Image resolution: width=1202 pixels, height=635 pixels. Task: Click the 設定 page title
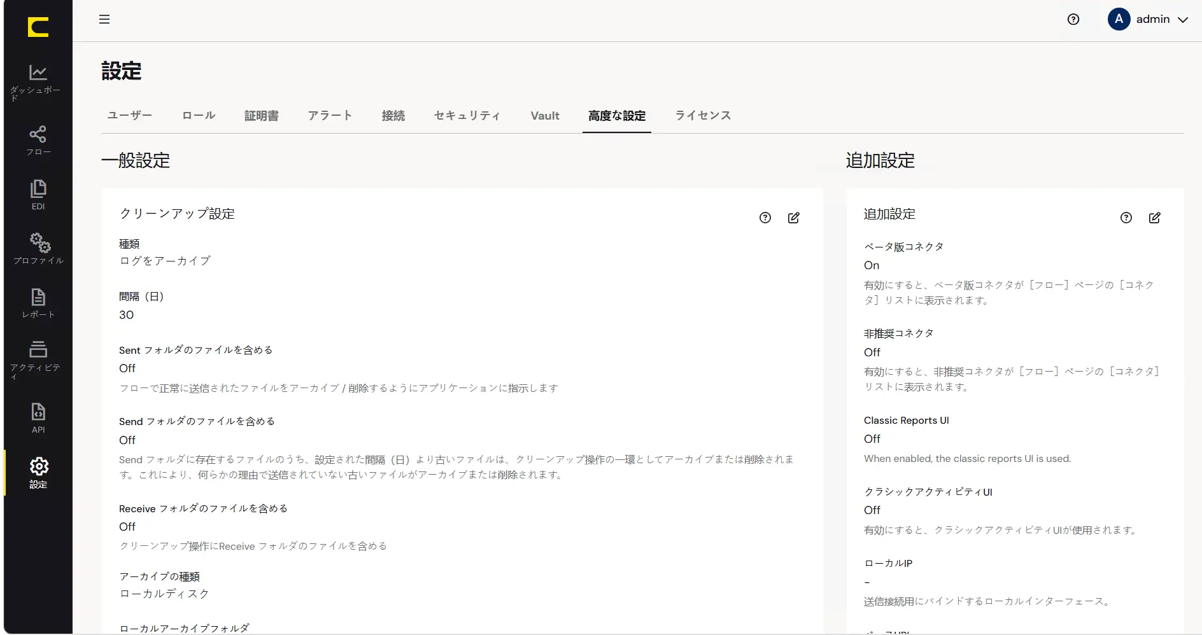[x=122, y=71]
